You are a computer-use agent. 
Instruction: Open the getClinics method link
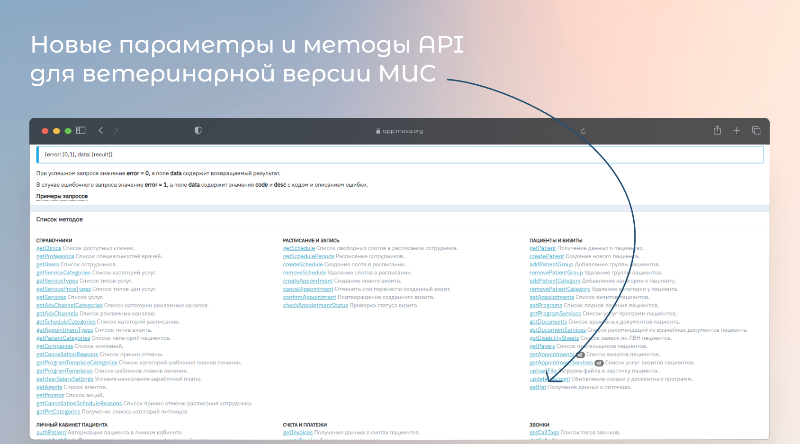point(49,248)
